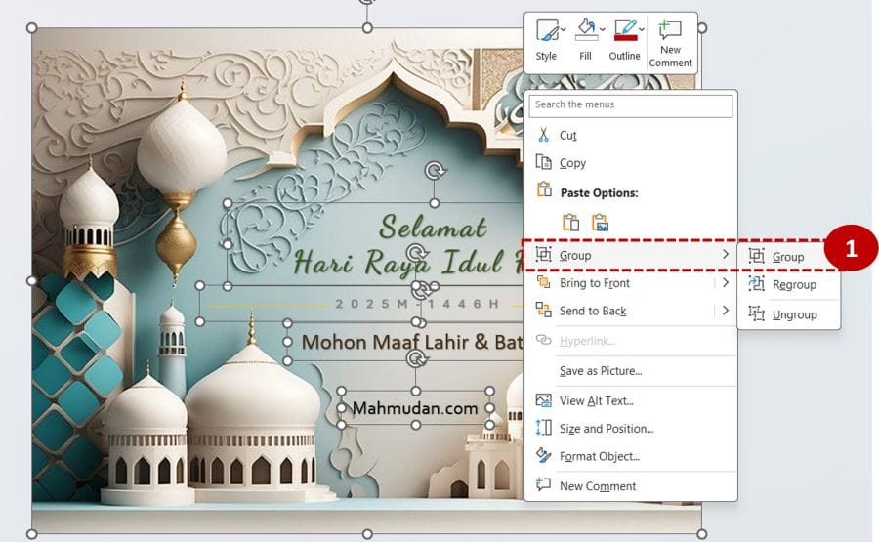Click the Style icon in mini toolbar
The height and width of the screenshot is (542, 879).
pos(546,30)
